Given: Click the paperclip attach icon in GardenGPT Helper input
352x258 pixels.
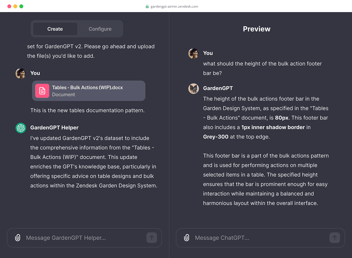Looking at the screenshot, I should click(x=18, y=238).
